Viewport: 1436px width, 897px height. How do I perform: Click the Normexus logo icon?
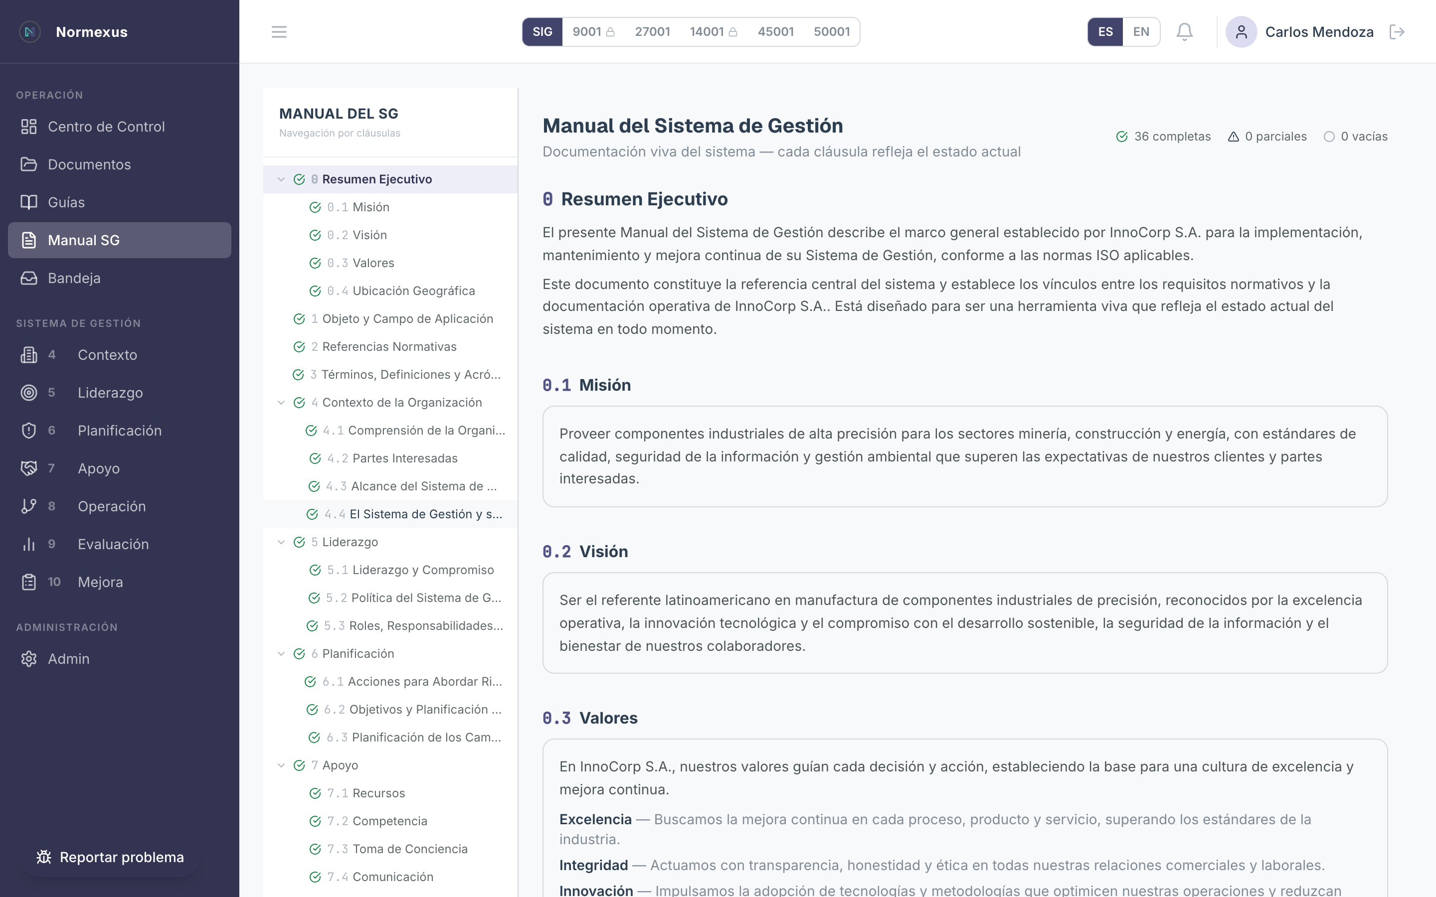30,32
